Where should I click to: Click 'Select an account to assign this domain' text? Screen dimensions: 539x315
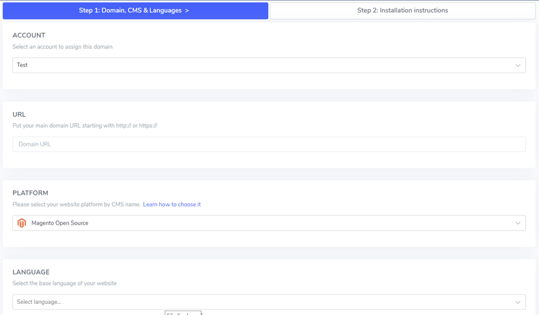[x=63, y=47]
